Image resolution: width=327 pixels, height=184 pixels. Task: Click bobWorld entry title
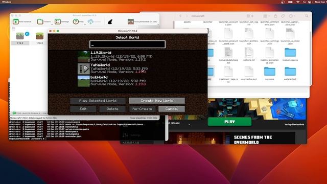pos(99,77)
